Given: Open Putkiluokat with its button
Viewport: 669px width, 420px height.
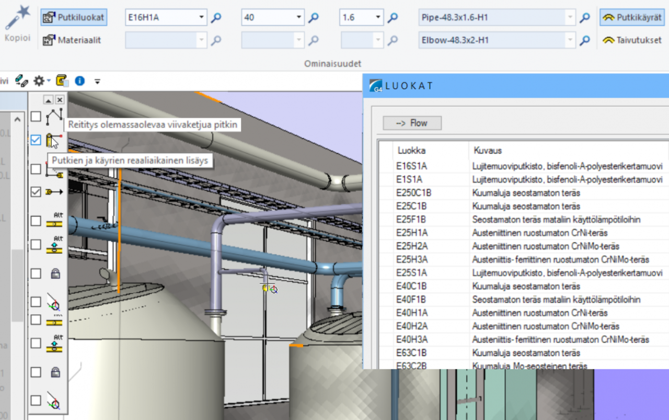Looking at the screenshot, I should 73,17.
